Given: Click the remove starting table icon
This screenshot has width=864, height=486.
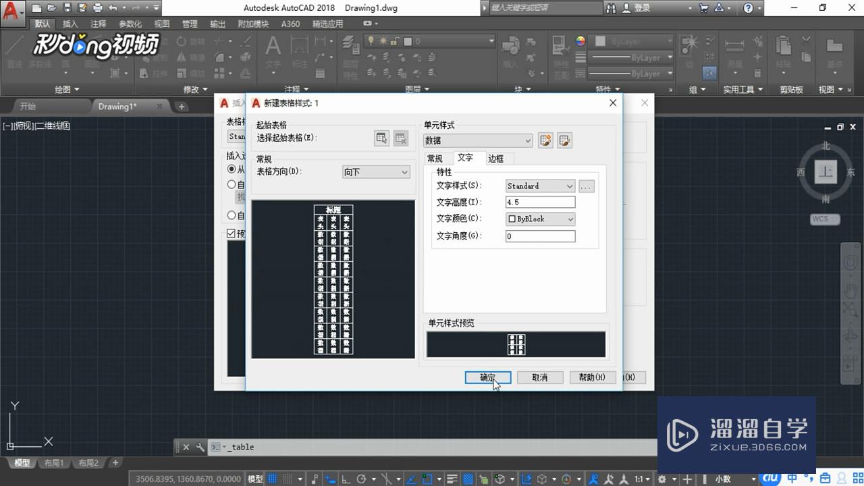Looking at the screenshot, I should click(x=401, y=138).
